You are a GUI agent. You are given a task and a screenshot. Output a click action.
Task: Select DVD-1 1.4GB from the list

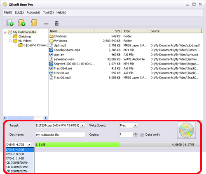[20, 158]
